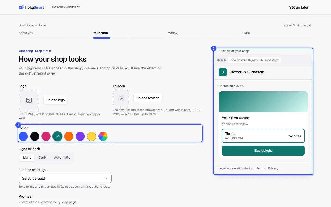Click Set up later
The image size is (331, 207).
(x=299, y=7)
